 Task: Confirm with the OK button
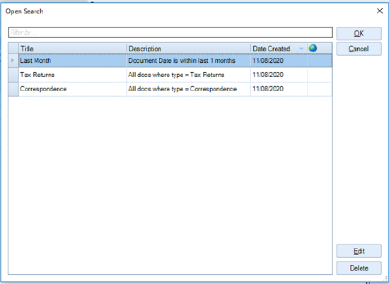click(359, 33)
